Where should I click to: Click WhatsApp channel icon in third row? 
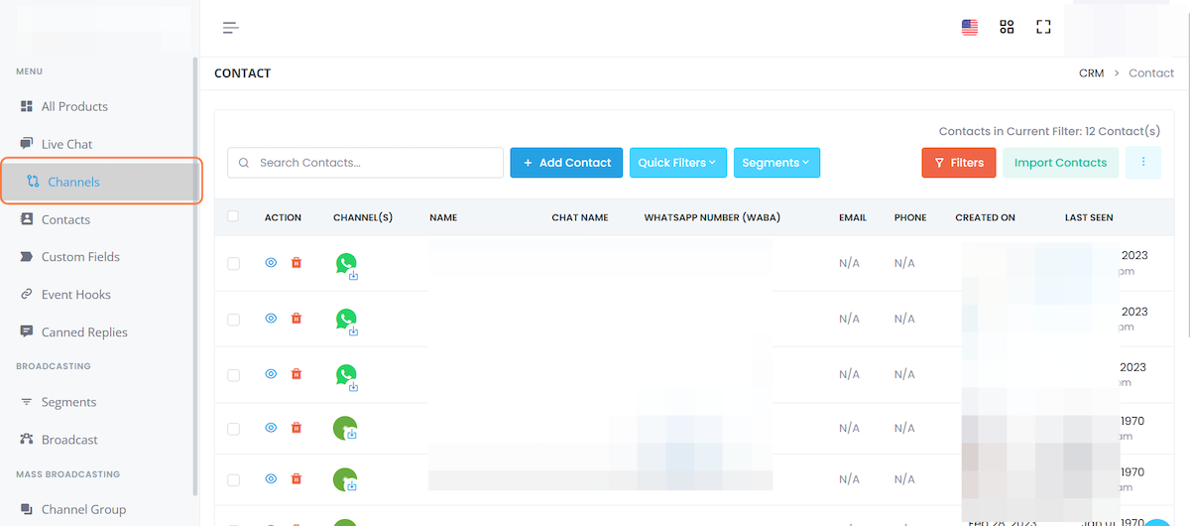tap(345, 376)
